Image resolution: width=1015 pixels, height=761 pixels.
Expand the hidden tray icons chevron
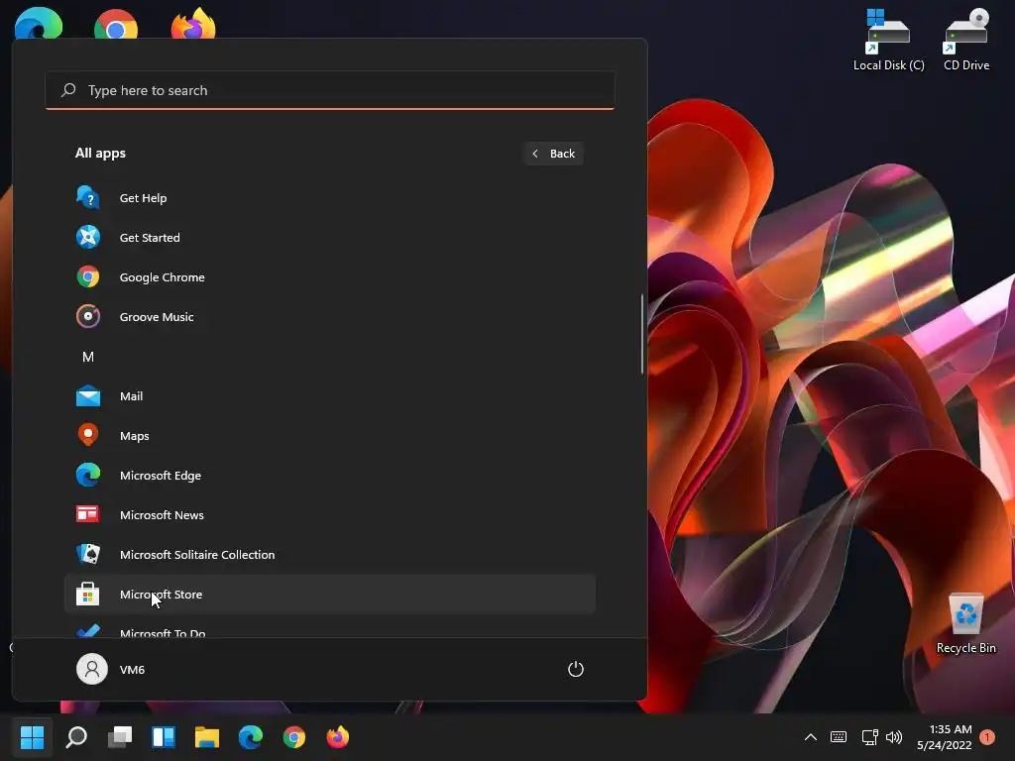point(810,736)
